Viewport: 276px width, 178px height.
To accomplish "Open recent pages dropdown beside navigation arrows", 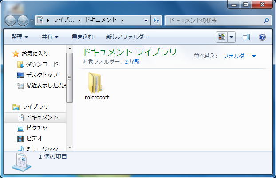I will [x=32, y=21].
